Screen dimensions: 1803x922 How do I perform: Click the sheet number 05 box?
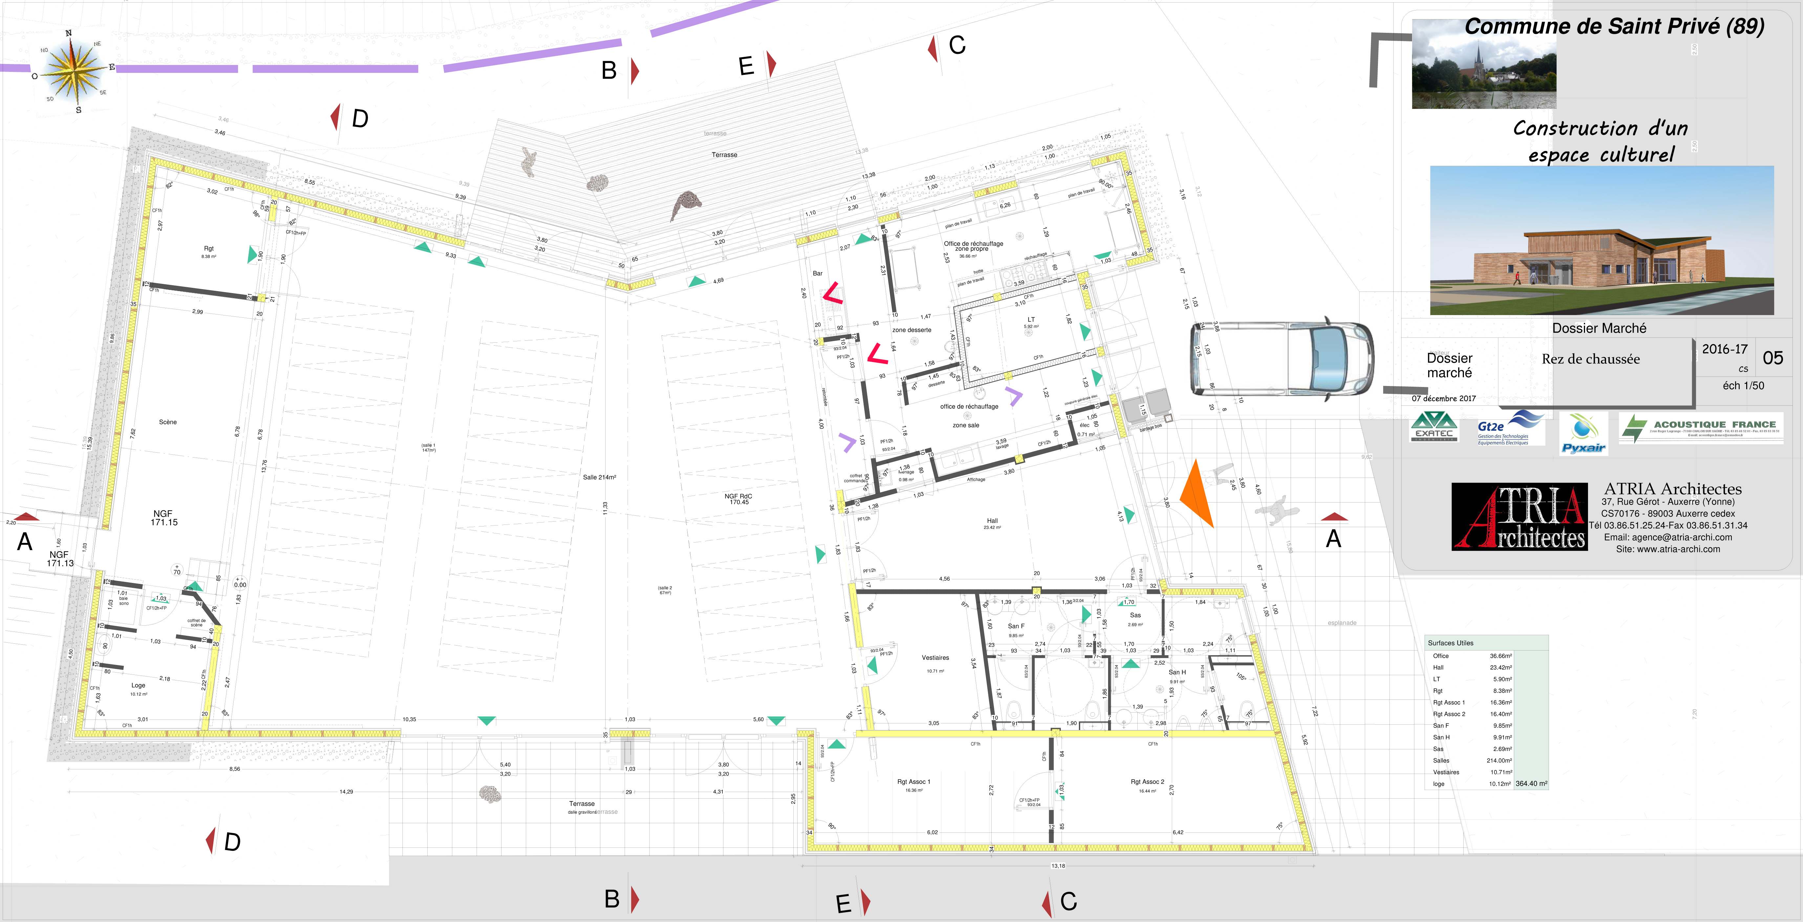click(1772, 358)
